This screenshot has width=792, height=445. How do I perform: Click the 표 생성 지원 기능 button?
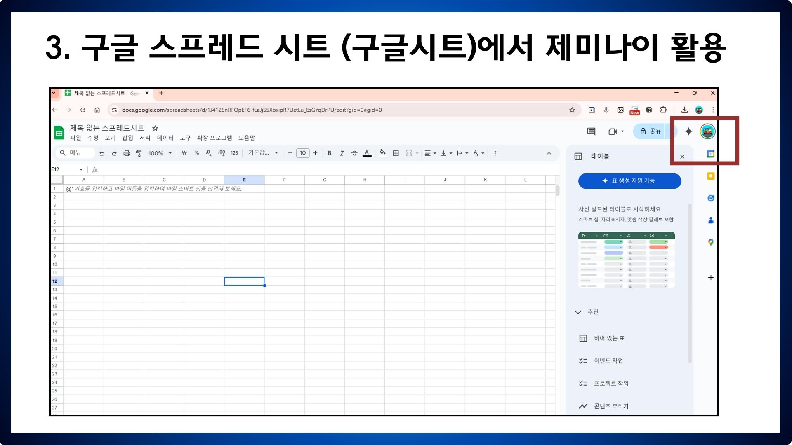(x=629, y=181)
